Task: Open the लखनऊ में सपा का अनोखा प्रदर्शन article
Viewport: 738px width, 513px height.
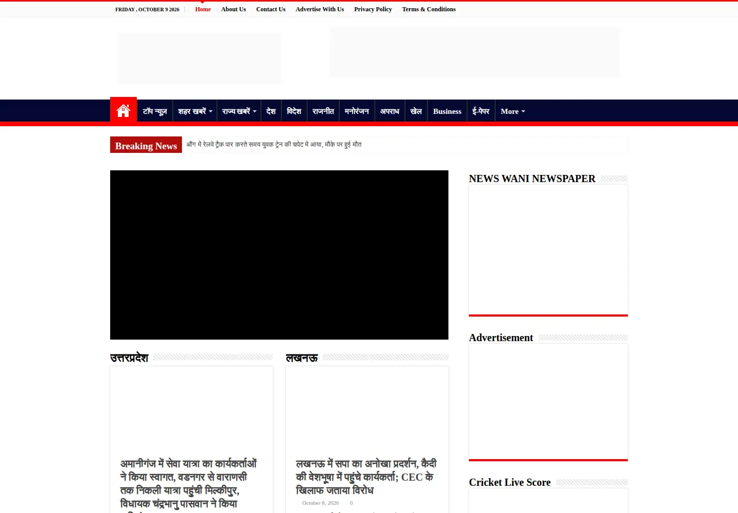Action: [366, 477]
